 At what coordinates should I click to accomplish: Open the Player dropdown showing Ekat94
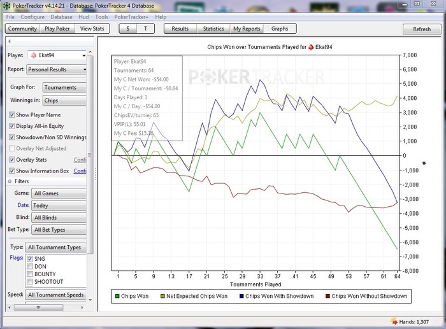point(57,55)
